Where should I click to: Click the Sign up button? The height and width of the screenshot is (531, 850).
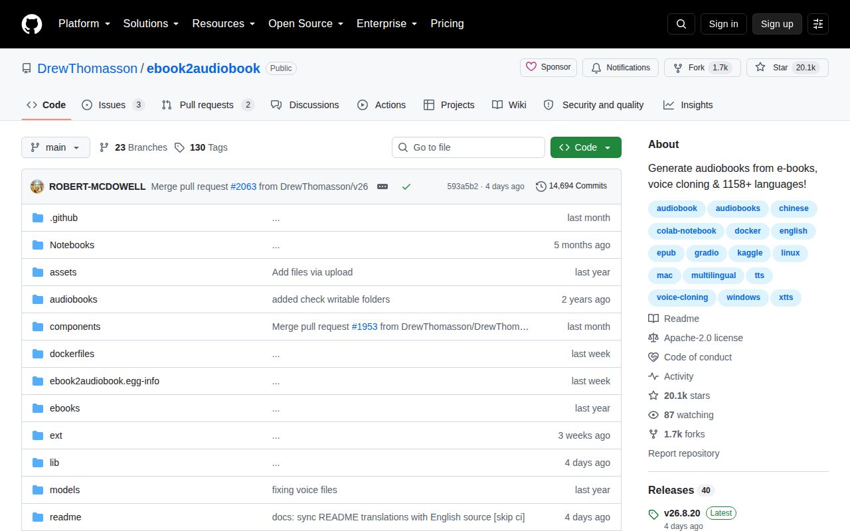pyautogui.click(x=777, y=24)
